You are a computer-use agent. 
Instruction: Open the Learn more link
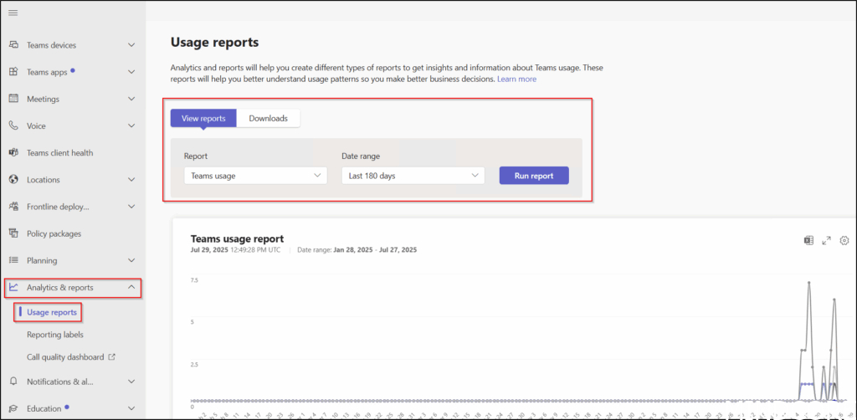point(516,79)
